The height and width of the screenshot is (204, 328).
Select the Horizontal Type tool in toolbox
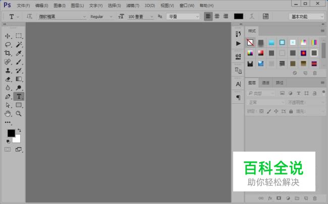(19, 97)
